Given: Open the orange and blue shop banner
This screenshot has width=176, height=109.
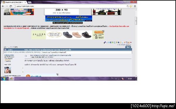Looking at the screenshot, I should tap(19, 12).
